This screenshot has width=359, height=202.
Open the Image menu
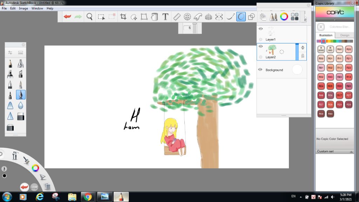pyautogui.click(x=23, y=8)
